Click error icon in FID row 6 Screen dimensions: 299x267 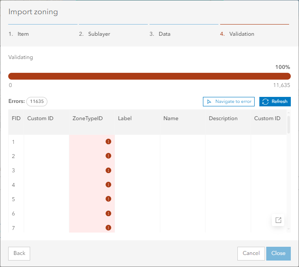pos(108,213)
